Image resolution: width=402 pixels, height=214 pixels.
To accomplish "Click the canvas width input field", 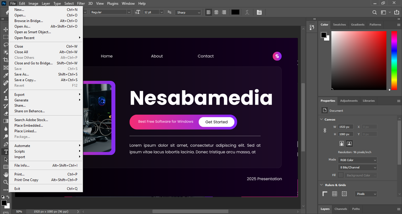I will pyautogui.click(x=345, y=127).
